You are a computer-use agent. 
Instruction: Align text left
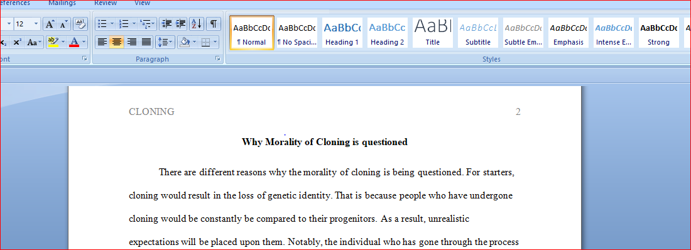(102, 42)
